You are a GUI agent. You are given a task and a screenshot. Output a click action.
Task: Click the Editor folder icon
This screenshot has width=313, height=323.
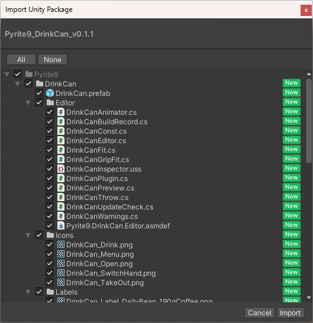(x=50, y=102)
